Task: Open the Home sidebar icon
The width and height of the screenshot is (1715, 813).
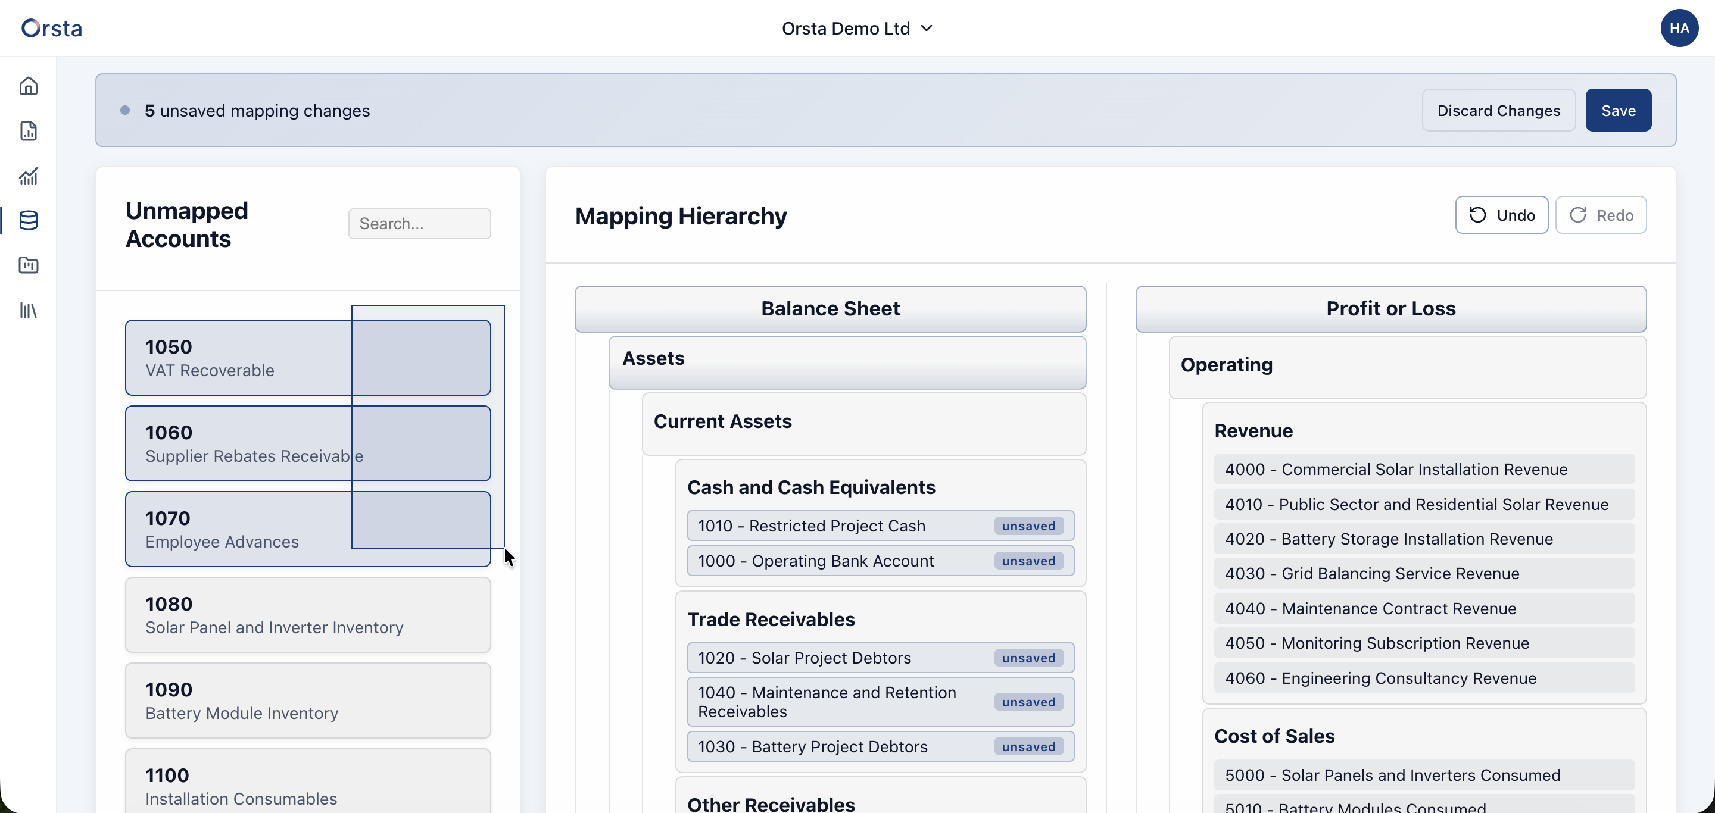Action: tap(28, 86)
